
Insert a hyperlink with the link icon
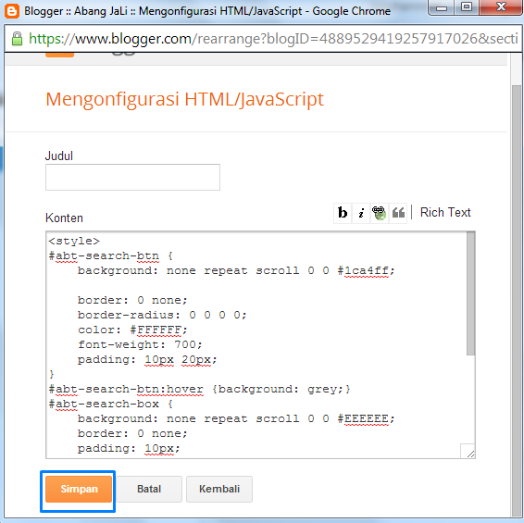(x=380, y=213)
